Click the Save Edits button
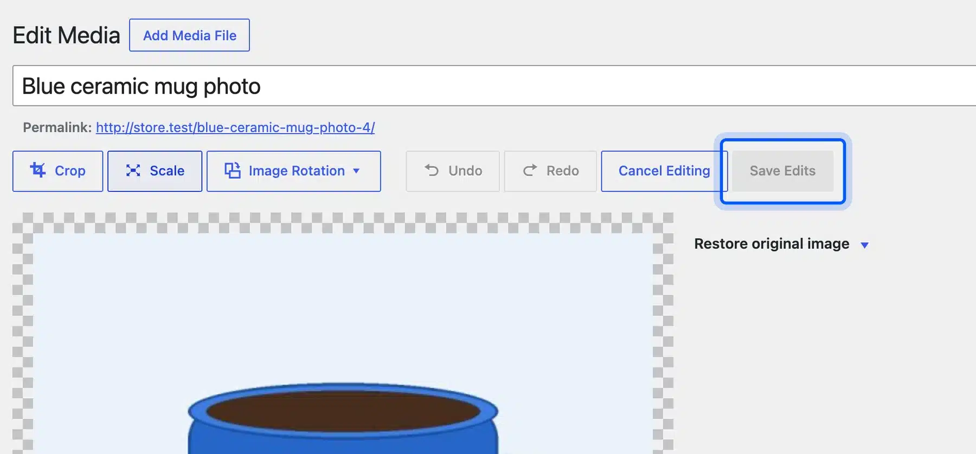The width and height of the screenshot is (976, 454). click(782, 171)
